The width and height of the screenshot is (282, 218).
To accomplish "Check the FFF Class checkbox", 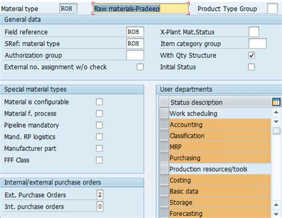I will (x=99, y=160).
